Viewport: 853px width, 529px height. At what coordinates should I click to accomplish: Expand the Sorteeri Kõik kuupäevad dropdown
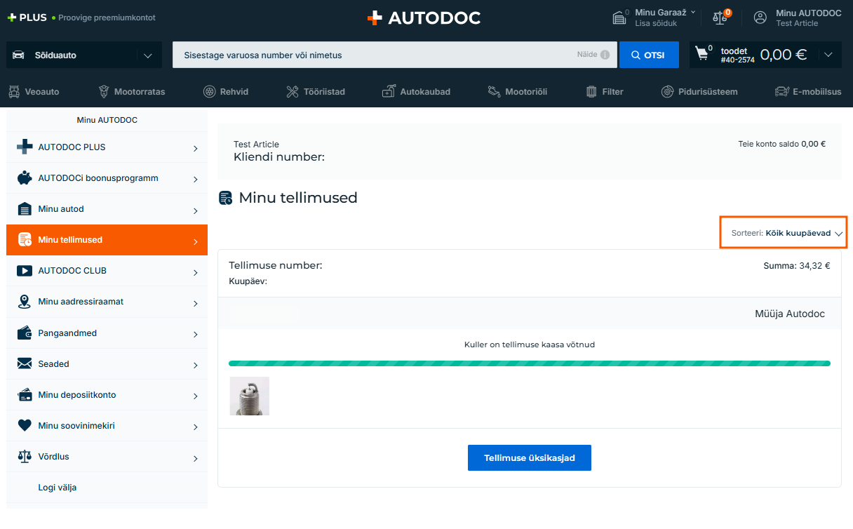point(784,233)
